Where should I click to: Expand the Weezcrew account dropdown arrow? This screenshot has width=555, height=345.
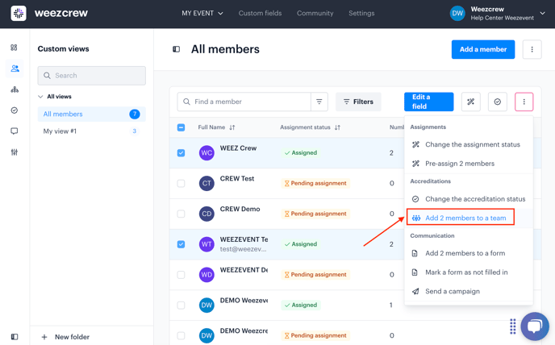click(542, 14)
